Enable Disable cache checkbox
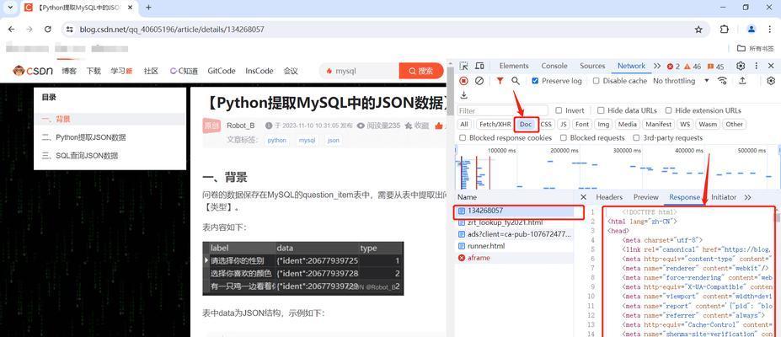This screenshot has height=337, width=781. point(596,81)
